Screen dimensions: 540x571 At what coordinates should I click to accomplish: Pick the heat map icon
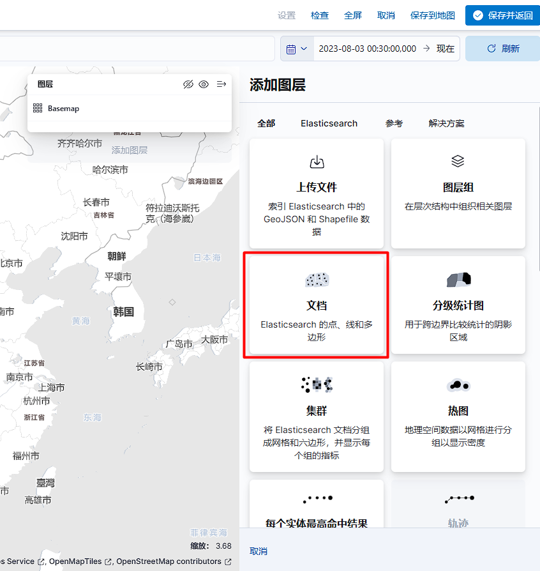click(x=458, y=384)
